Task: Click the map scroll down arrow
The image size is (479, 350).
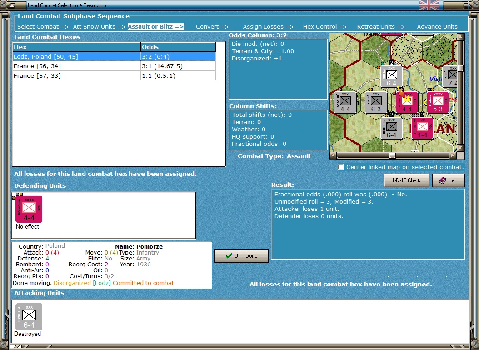Action: [460, 148]
